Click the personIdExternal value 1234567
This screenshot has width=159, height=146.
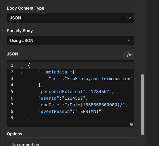point(100,92)
